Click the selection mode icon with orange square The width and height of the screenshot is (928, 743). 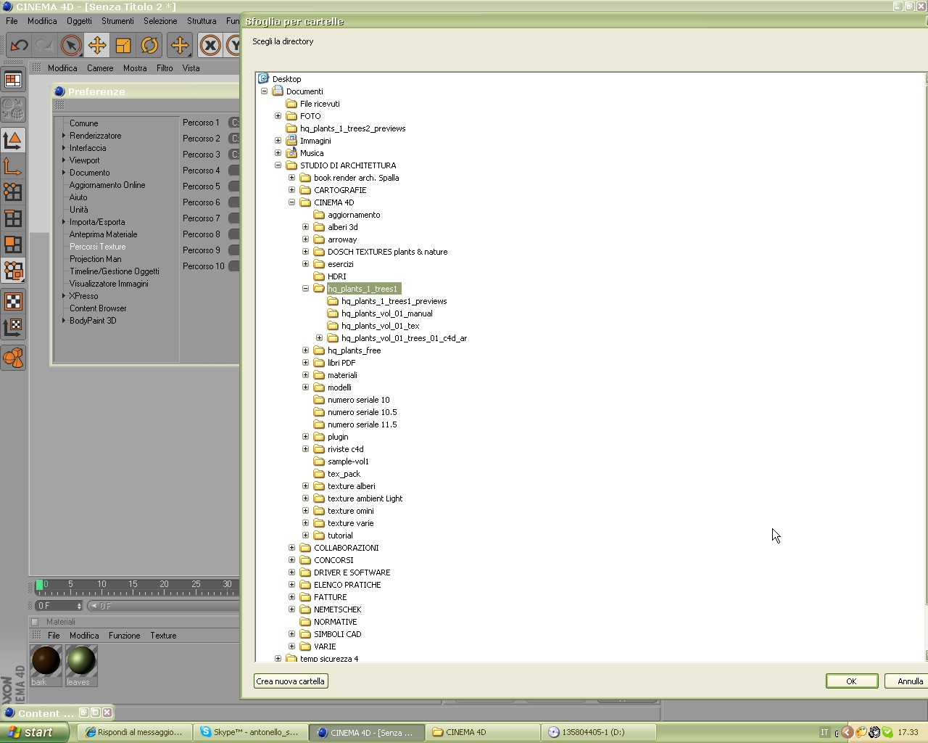click(x=13, y=271)
